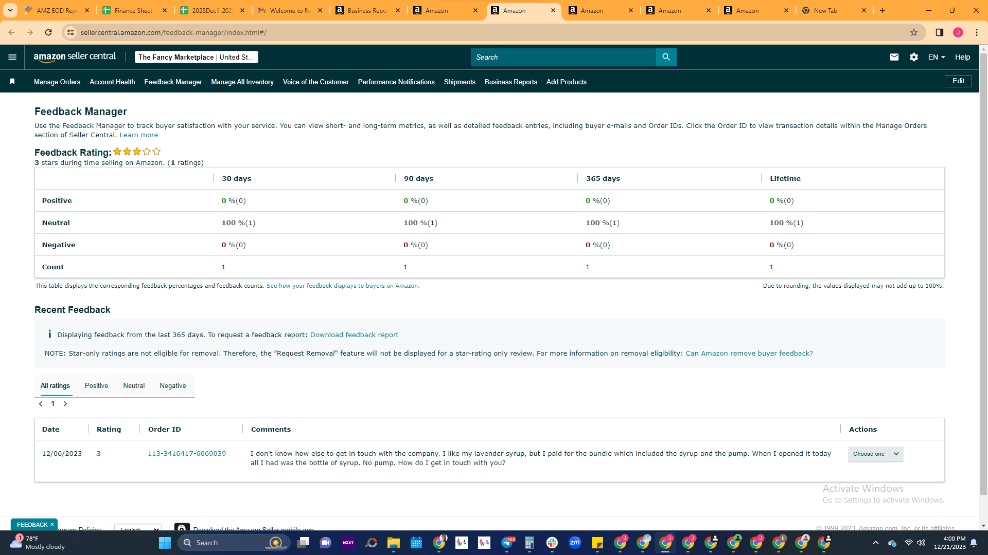The height and width of the screenshot is (555, 988).
Task: Go to next feedback page arrow
Action: (x=65, y=404)
